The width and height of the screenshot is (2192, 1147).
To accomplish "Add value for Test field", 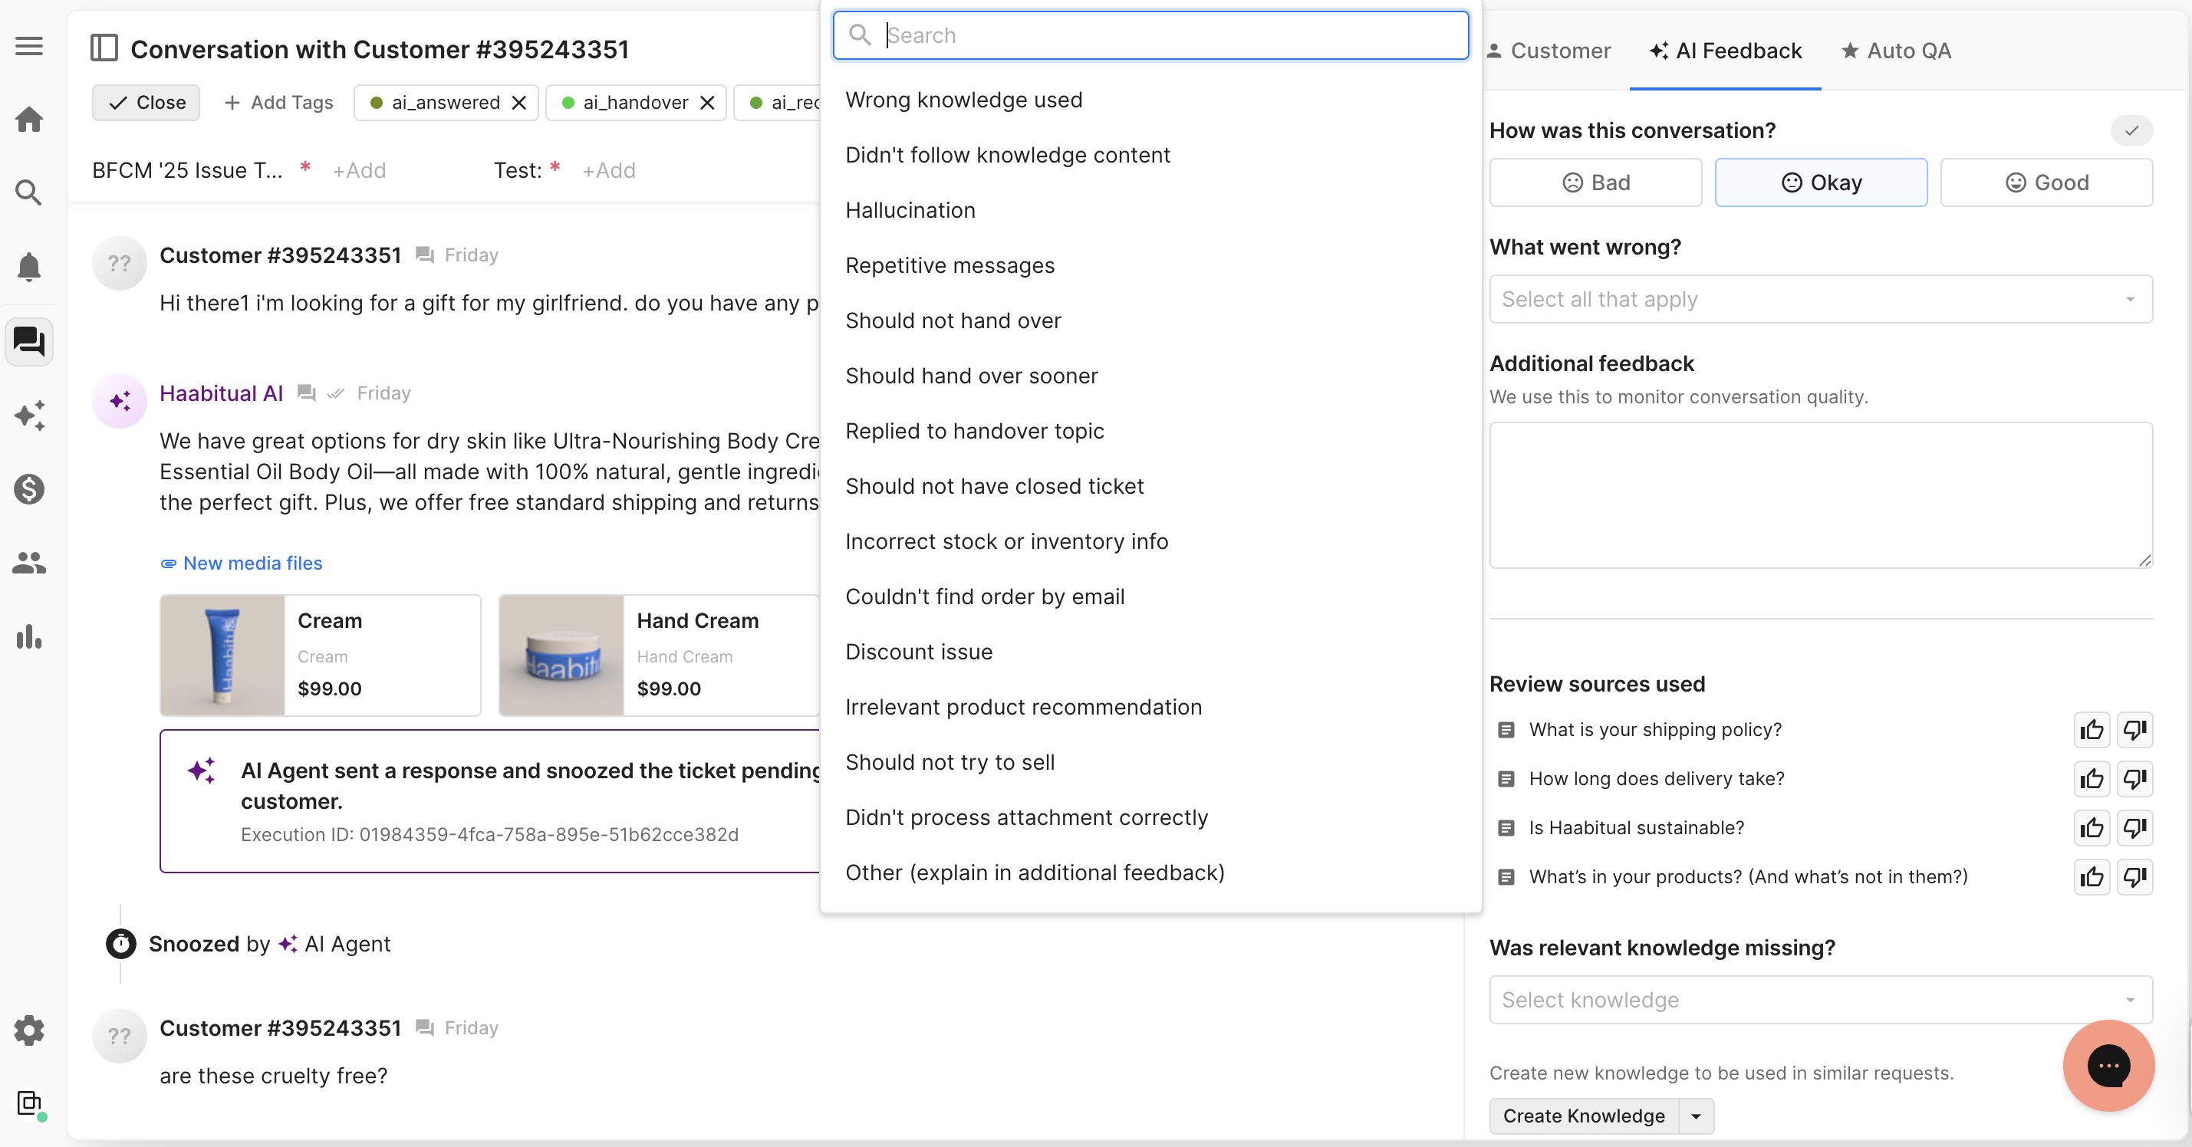I will coord(608,171).
